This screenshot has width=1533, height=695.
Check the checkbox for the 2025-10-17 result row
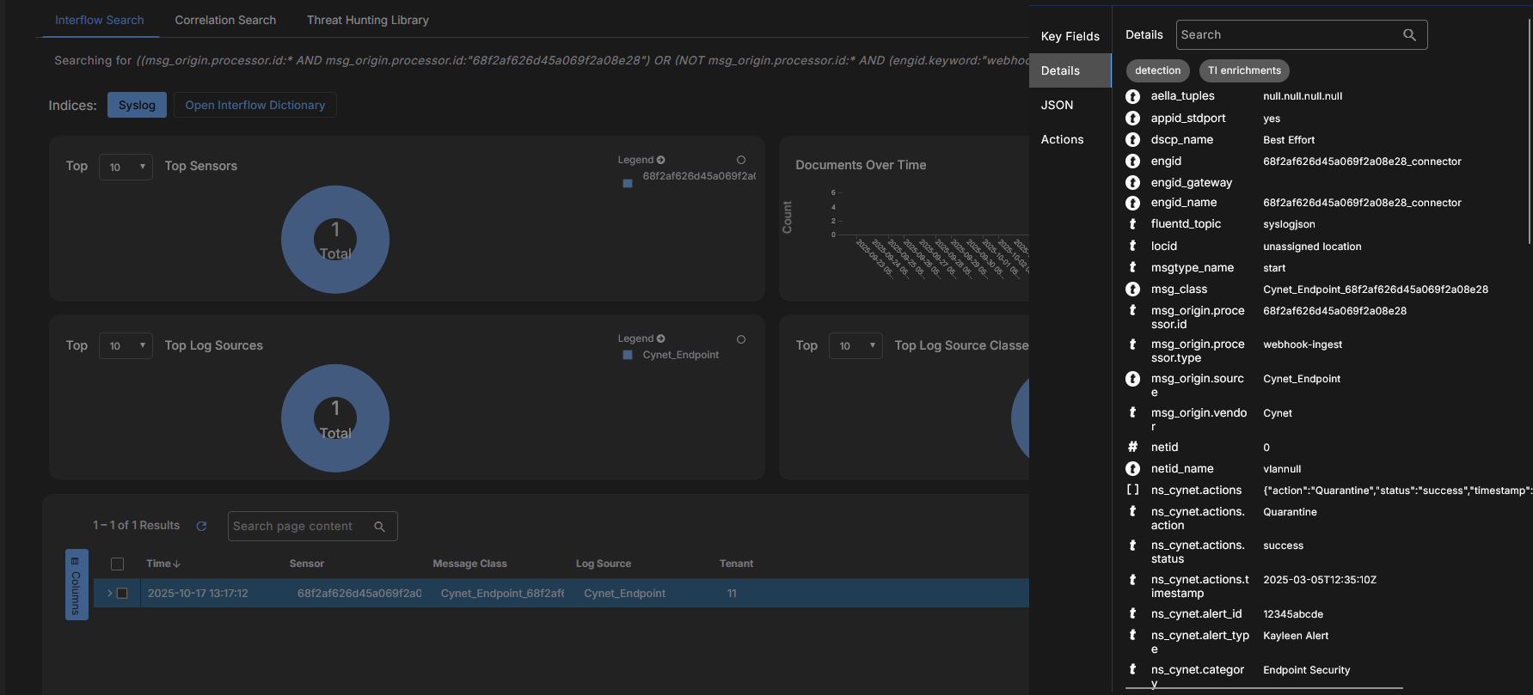[x=122, y=593]
